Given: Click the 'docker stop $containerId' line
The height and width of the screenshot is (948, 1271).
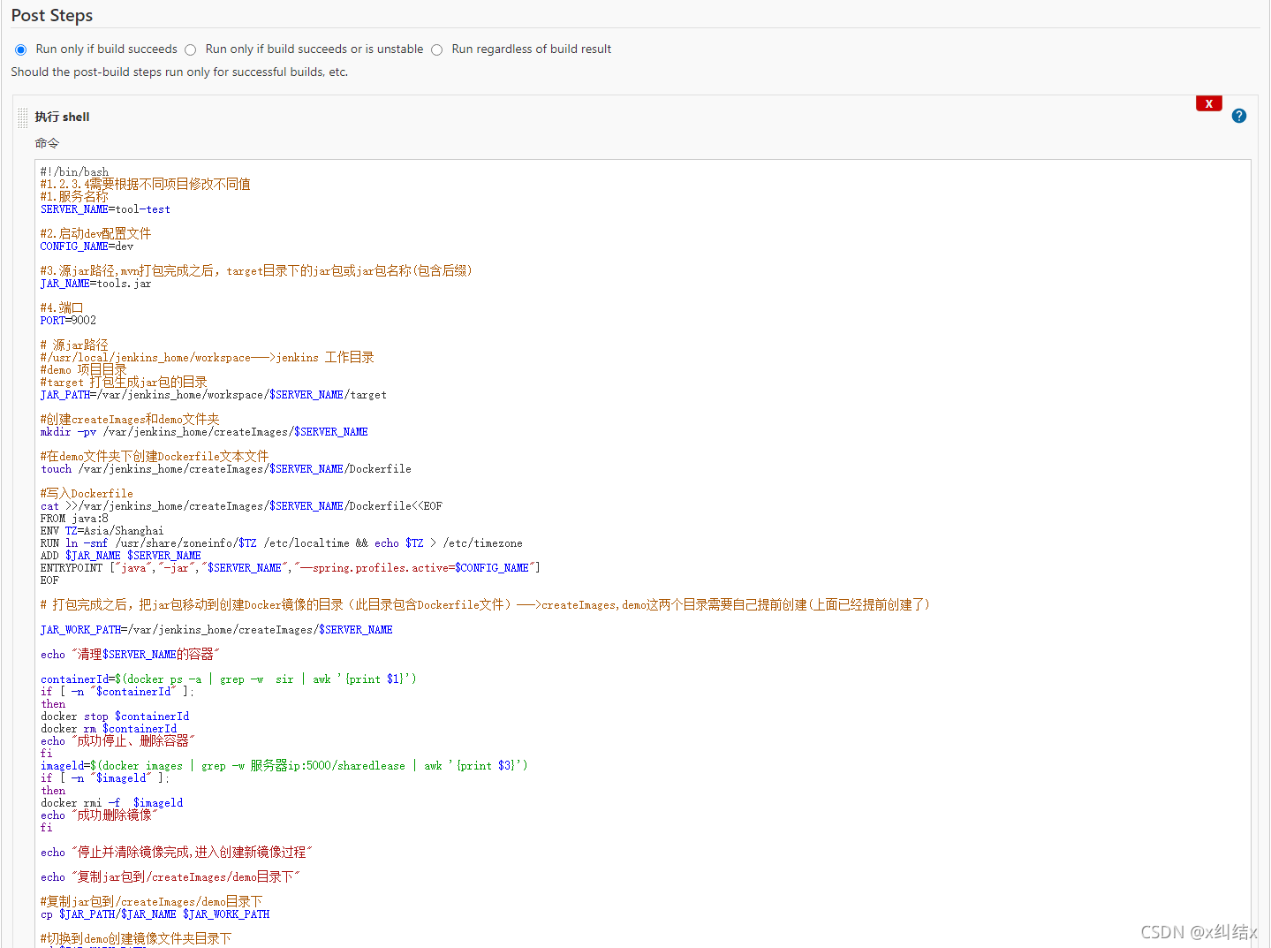Looking at the screenshot, I should pyautogui.click(x=115, y=717).
